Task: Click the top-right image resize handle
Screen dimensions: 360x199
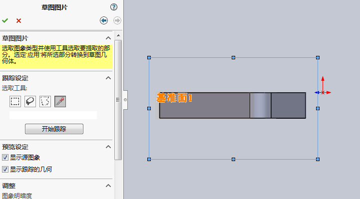Action: coord(318,57)
